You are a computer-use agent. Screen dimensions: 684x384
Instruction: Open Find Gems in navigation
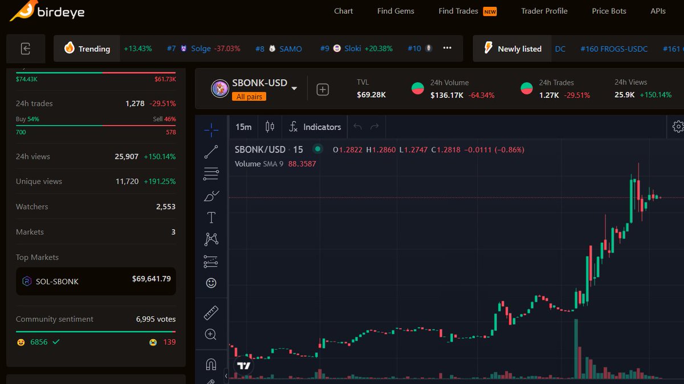pyautogui.click(x=396, y=11)
